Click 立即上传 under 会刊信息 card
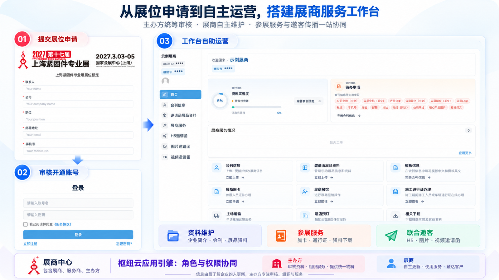The width and height of the screenshot is (499, 280). [x=235, y=178]
